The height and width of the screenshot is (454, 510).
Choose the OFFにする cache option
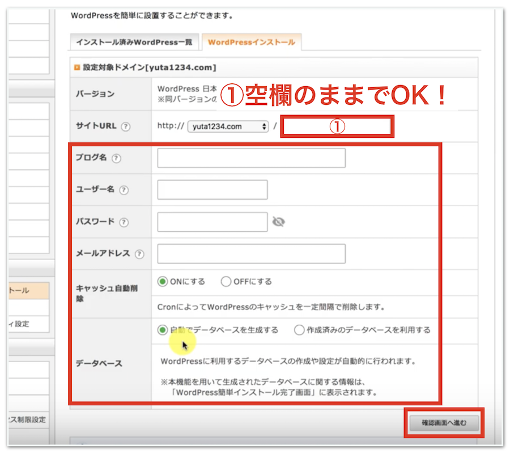pyautogui.click(x=227, y=282)
